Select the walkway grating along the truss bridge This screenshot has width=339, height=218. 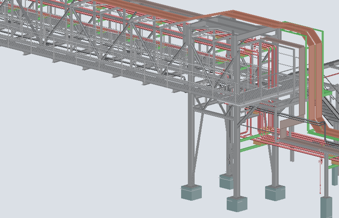[86, 58]
